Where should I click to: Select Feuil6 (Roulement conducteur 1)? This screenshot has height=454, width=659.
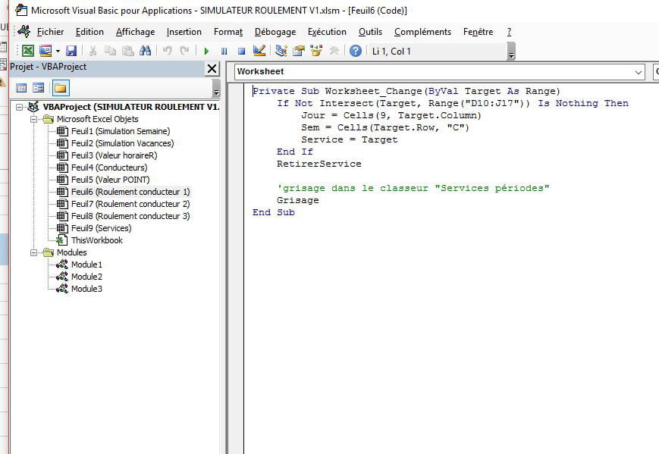click(130, 192)
